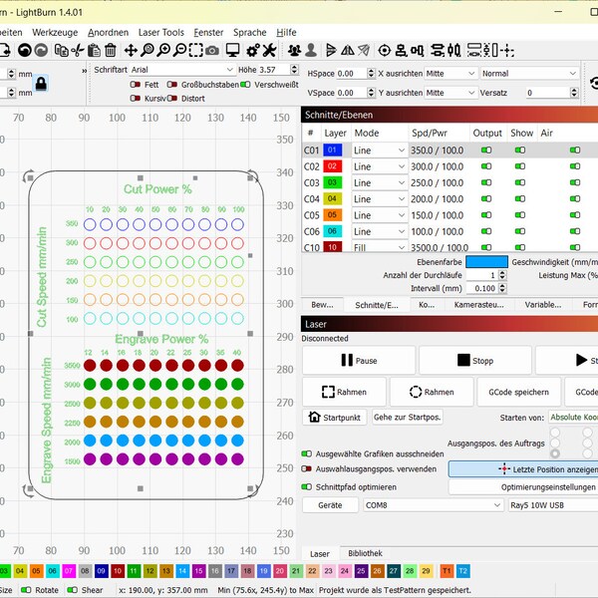
Task: Click the Ebenenfarbe blue color swatch
Action: 486,262
